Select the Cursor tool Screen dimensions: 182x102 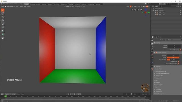coord(3,14)
